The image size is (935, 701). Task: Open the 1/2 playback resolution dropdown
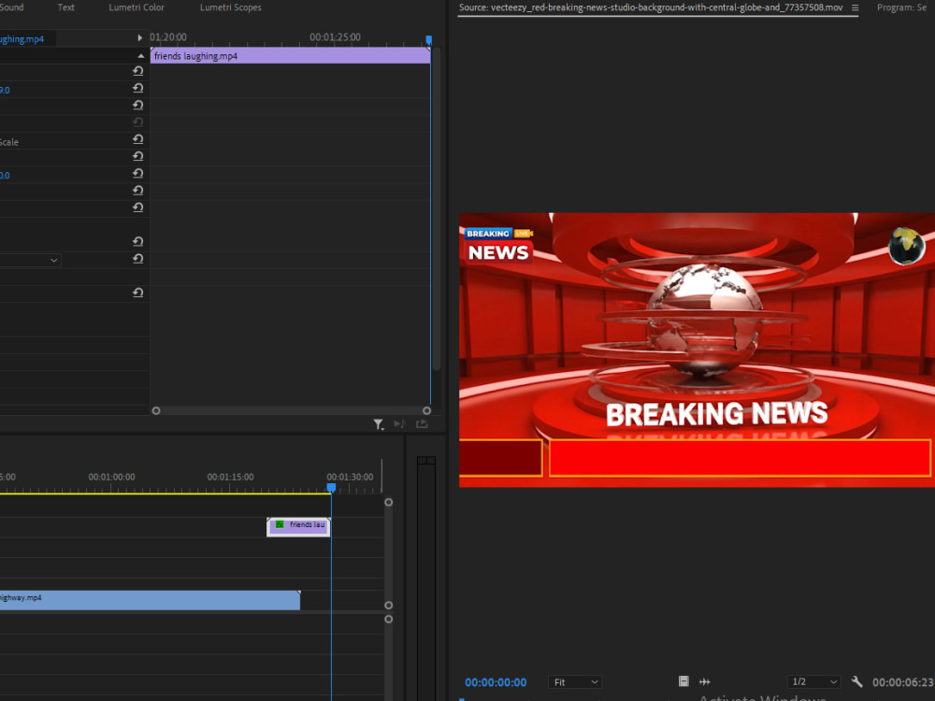(814, 682)
